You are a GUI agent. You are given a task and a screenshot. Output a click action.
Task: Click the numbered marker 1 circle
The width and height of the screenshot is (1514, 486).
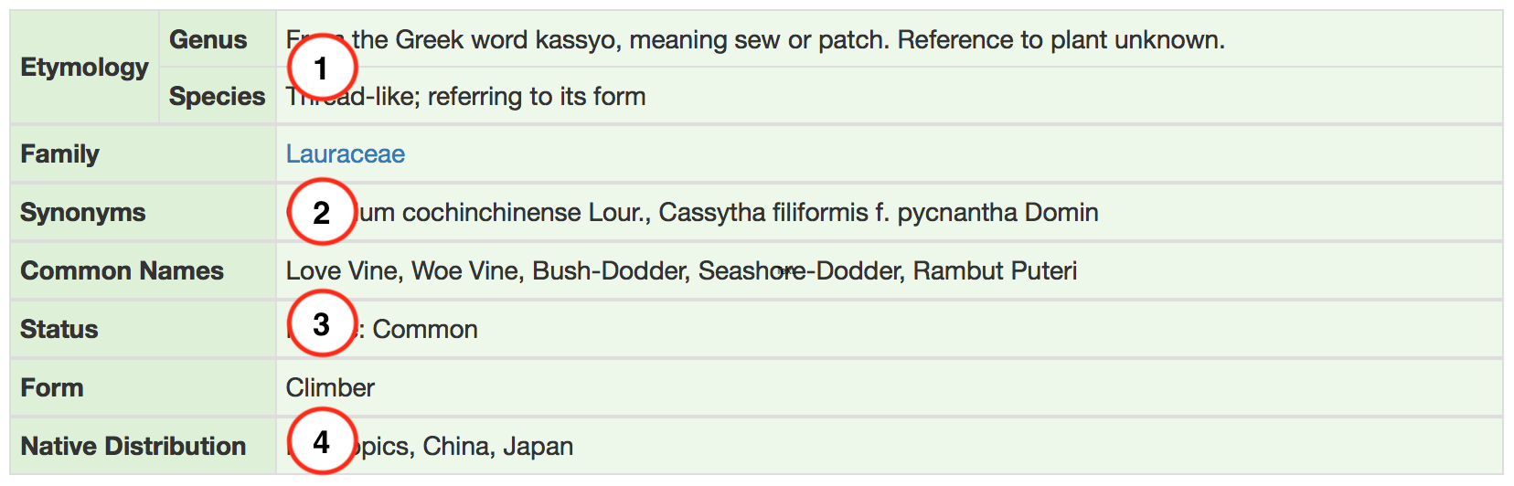point(321,68)
